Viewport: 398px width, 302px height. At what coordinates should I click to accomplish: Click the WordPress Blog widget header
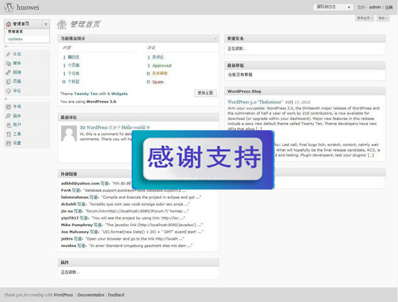(305, 91)
